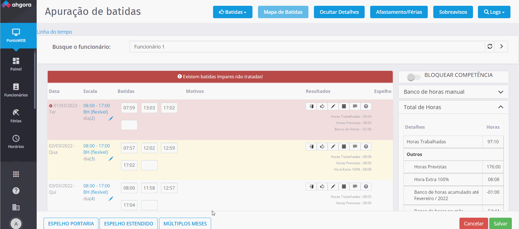Click the Hora Extra 100% row label
519x229 pixels.
tap(431, 179)
